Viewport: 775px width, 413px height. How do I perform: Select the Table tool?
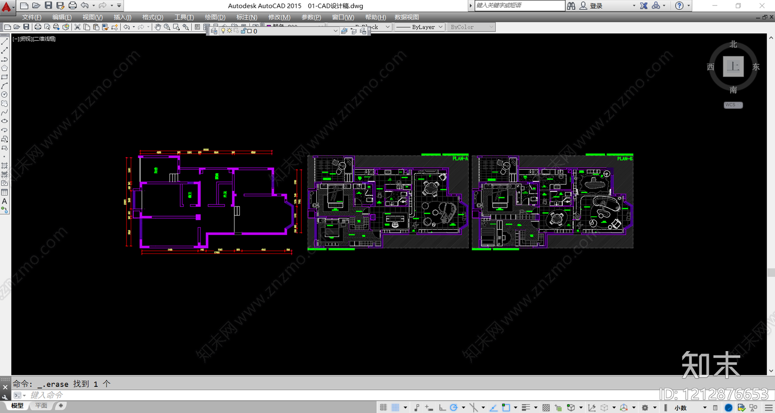coord(4,192)
